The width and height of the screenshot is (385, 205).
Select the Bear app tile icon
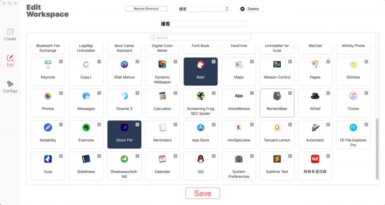tap(201, 64)
